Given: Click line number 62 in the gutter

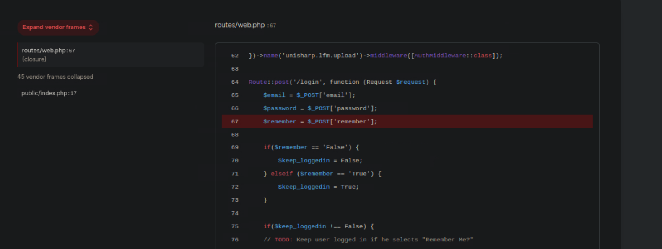Looking at the screenshot, I should coord(235,56).
